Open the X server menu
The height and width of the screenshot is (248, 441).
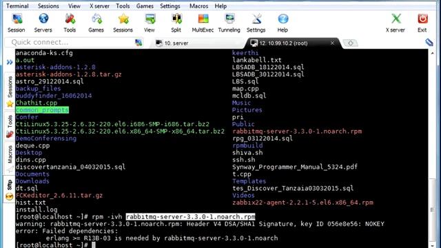tap(99, 6)
